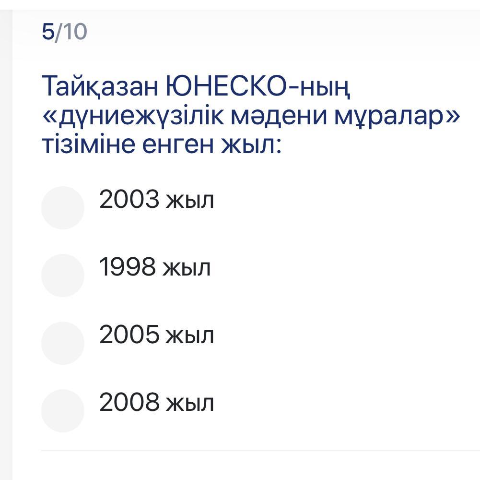Click the current question number 5
This screenshot has width=480, height=480.
tap(47, 32)
